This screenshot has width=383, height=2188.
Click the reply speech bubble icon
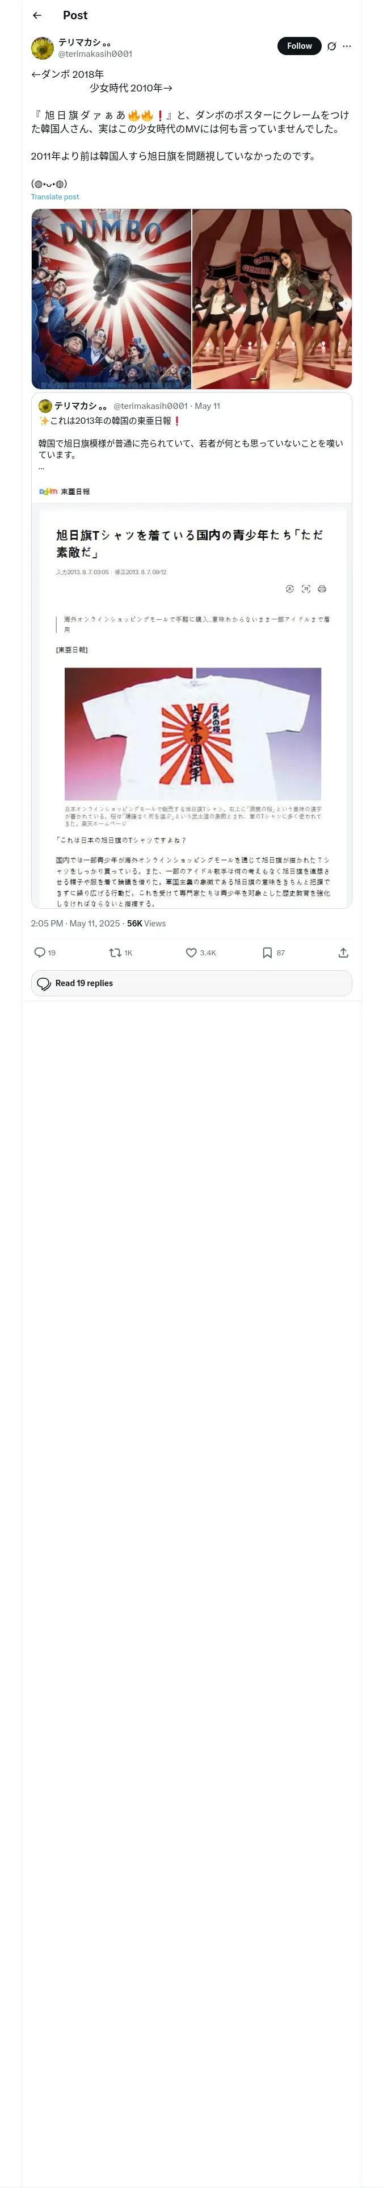pos(40,952)
